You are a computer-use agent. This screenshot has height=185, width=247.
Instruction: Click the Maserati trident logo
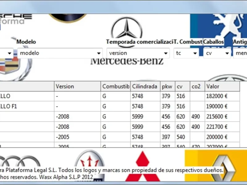pyautogui.click(x=90, y=159)
